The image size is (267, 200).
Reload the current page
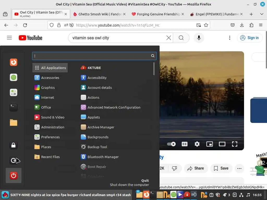pos(25,25)
